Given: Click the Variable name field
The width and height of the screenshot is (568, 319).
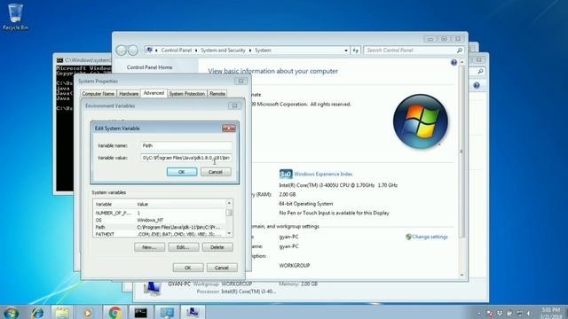Looking at the screenshot, I should (186, 145).
